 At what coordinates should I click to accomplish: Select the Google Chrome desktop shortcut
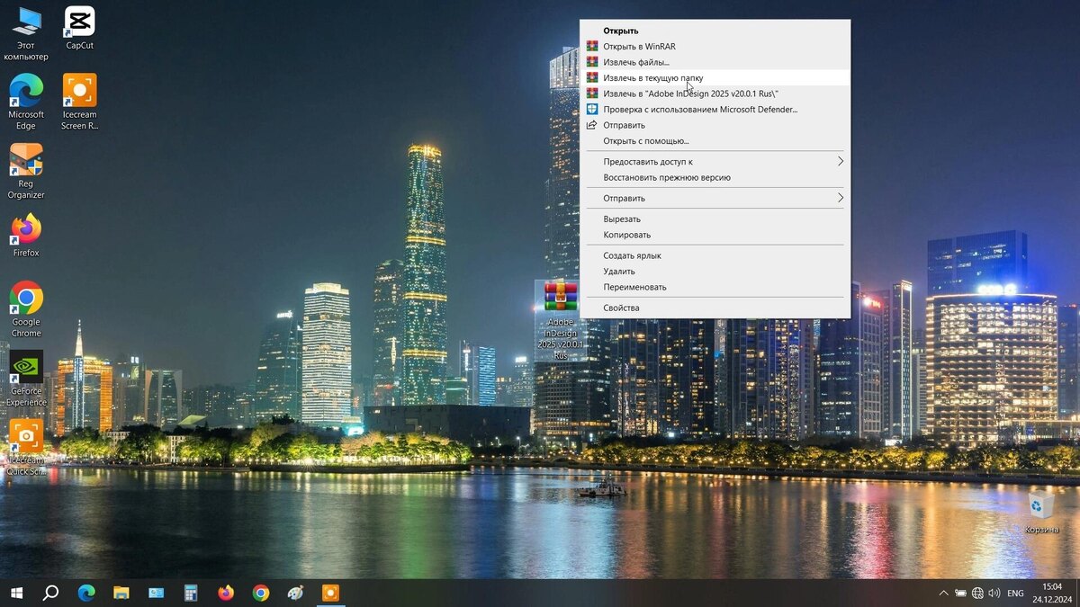click(x=26, y=308)
